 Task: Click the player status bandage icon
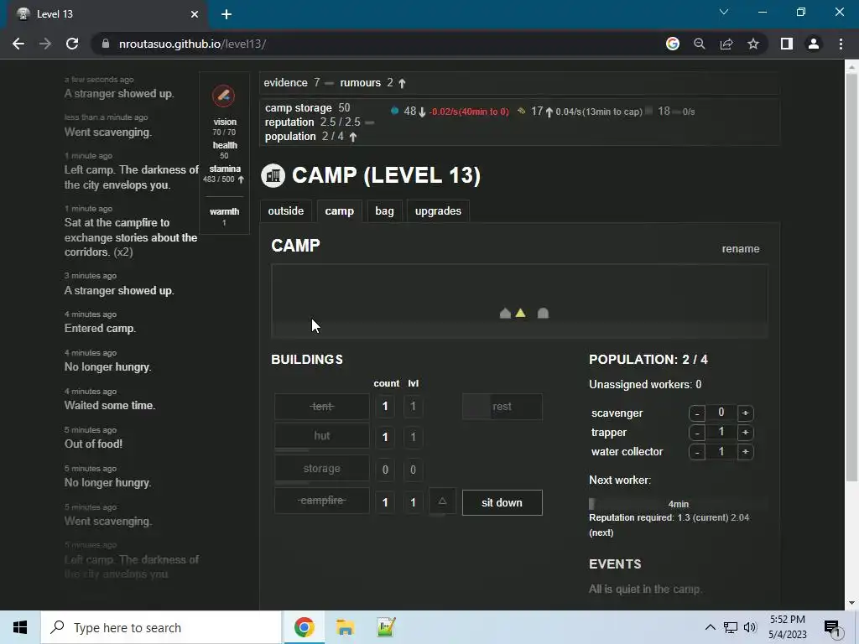tap(223, 96)
